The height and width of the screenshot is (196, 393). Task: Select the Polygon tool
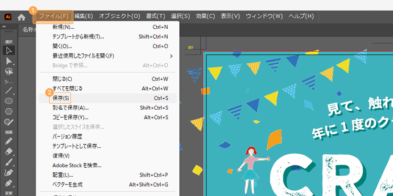[x=9, y=111]
